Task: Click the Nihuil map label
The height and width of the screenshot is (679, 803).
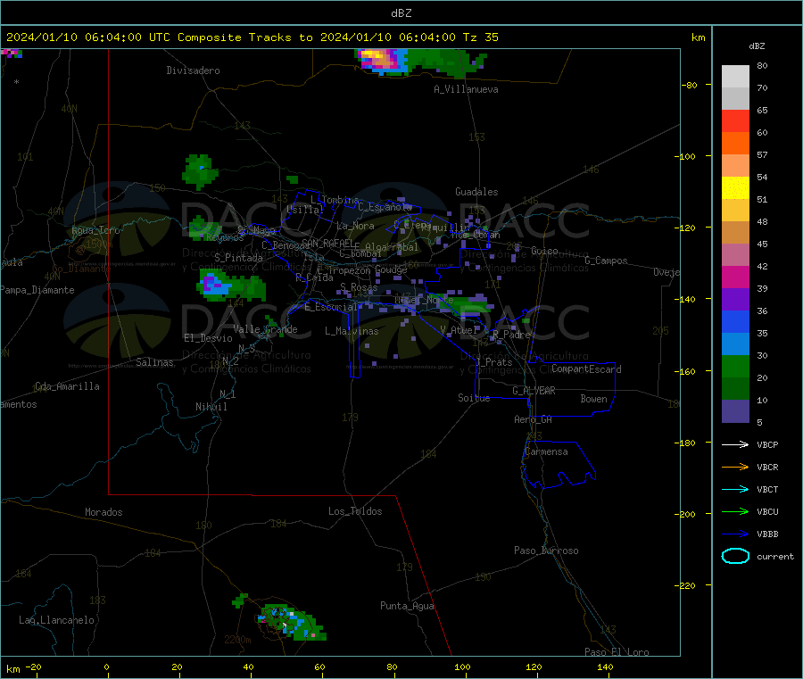Action: pos(211,407)
